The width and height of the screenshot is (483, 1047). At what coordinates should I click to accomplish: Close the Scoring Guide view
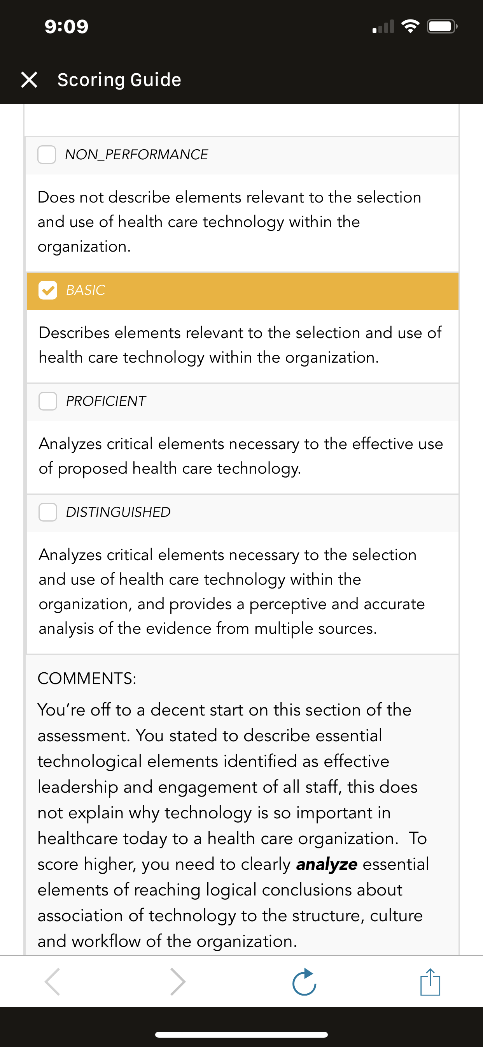(29, 80)
